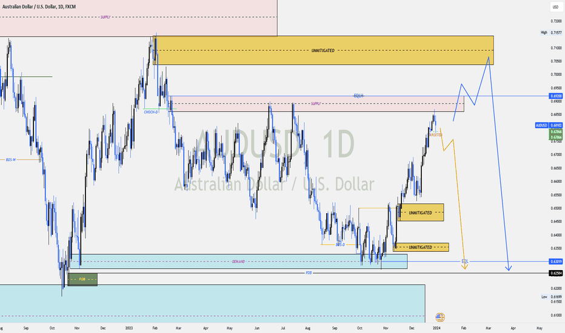Click the Jun label on the time axis

(x=257, y=328)
